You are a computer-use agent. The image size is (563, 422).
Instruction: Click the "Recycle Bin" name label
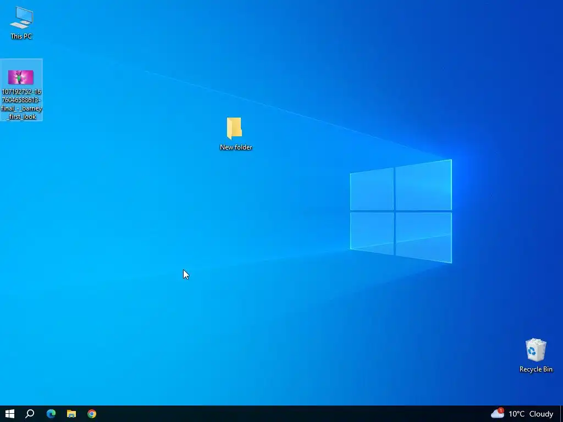pos(536,369)
